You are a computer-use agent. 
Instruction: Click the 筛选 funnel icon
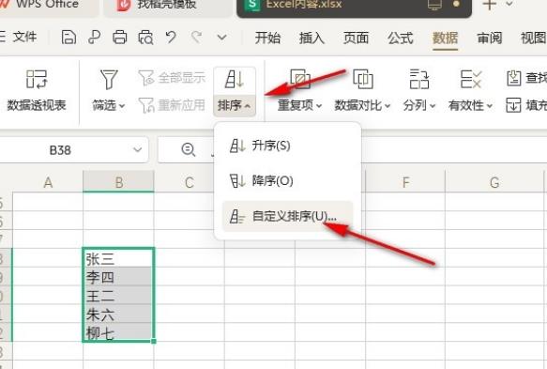tap(109, 79)
